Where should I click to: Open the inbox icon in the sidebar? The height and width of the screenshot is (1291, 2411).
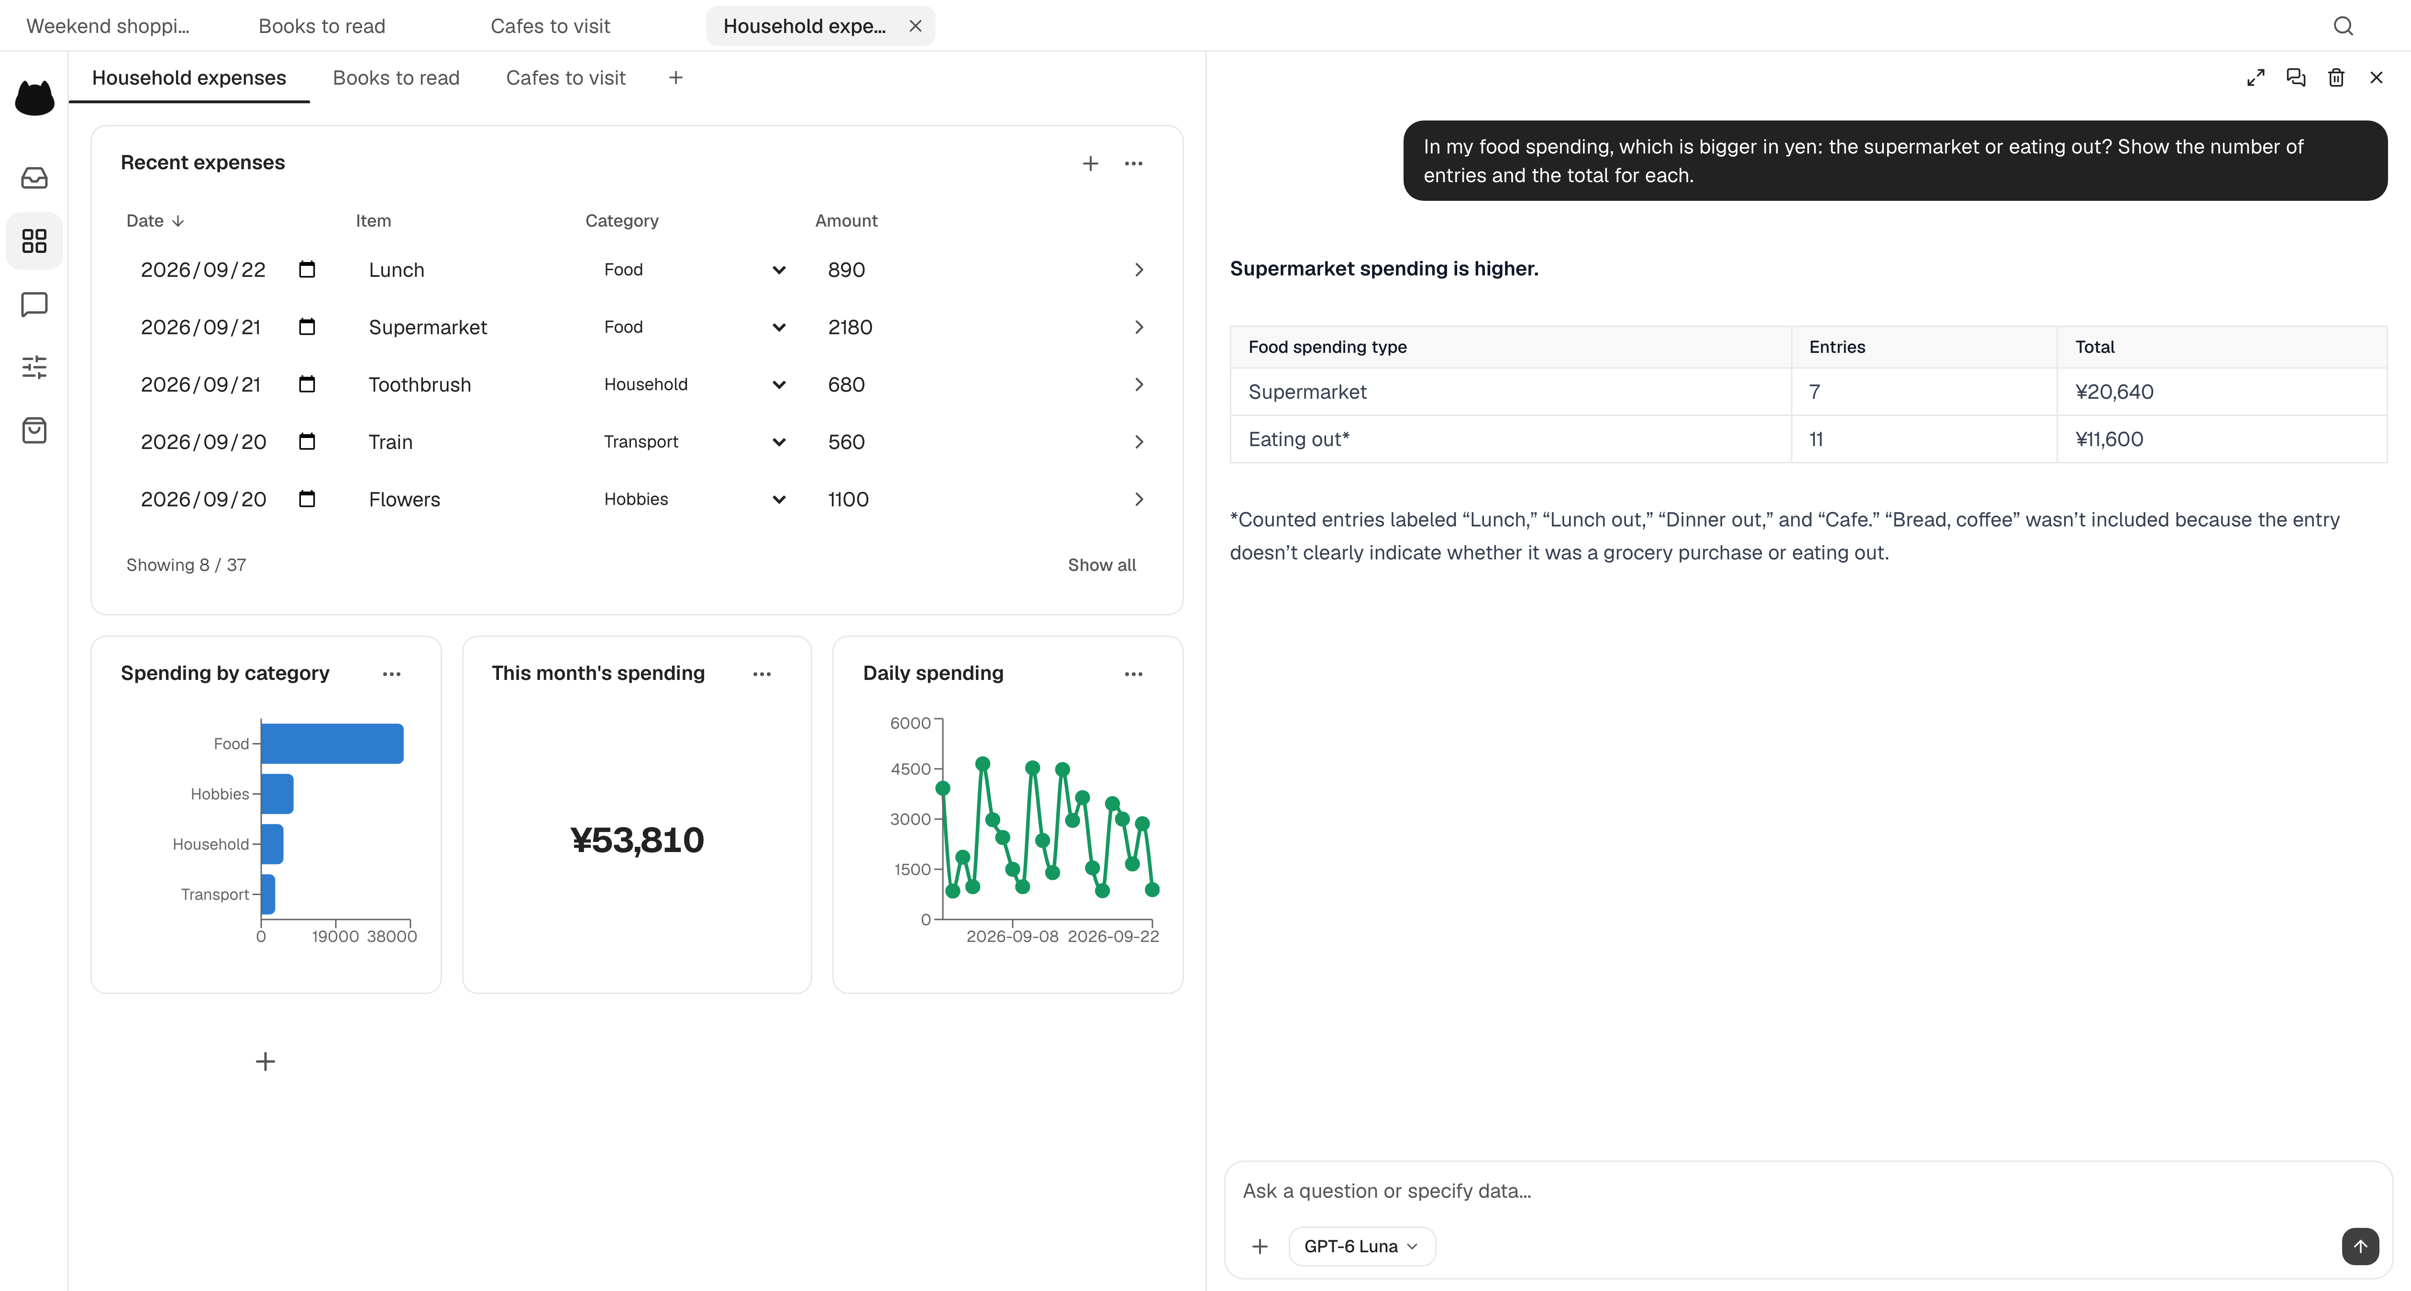point(34,178)
